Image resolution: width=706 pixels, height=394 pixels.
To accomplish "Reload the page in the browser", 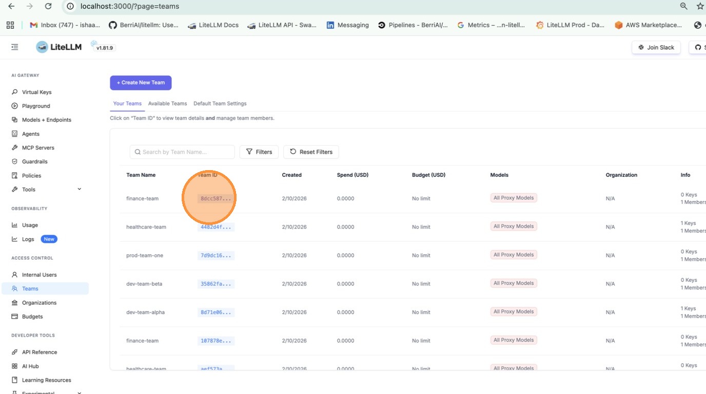I will (x=48, y=6).
